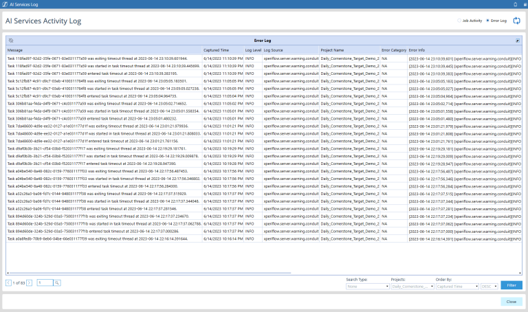Click Error Info cell '[2023-06-14 22:16:14,391]'

(x=465, y=238)
